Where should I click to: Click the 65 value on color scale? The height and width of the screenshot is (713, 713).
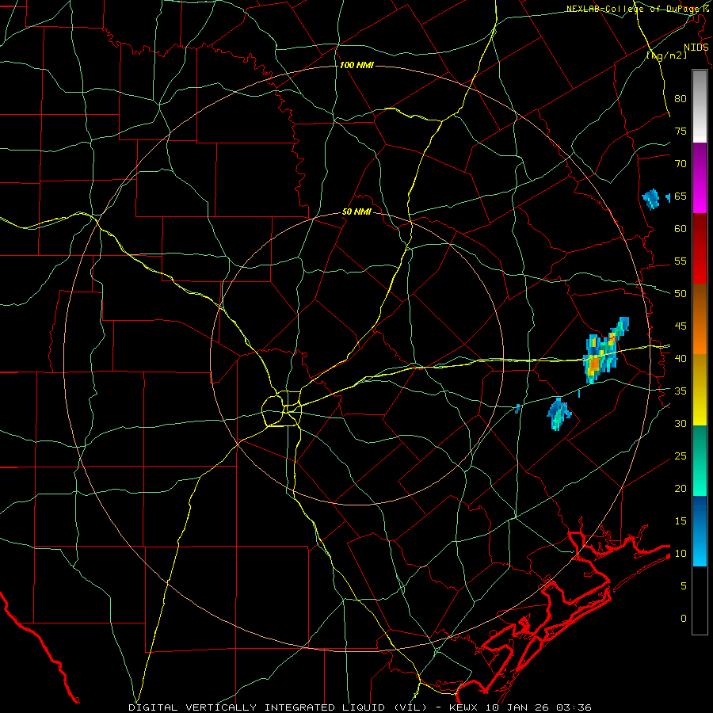[681, 196]
